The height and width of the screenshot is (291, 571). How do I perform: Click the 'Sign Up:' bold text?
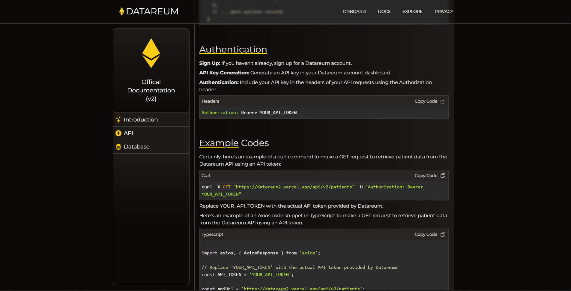tap(210, 63)
